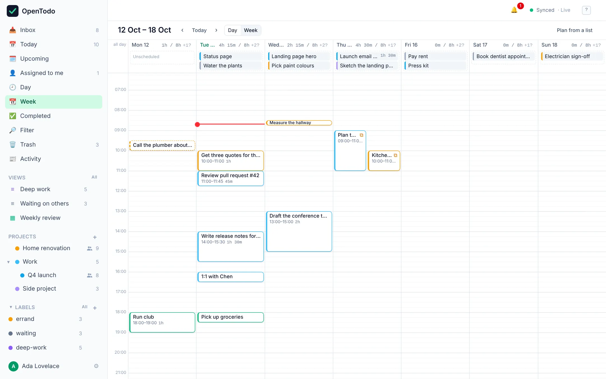Open Trash in sidebar

coord(54,145)
